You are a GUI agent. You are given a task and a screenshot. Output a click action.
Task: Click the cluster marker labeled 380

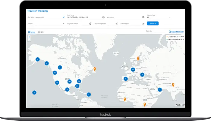pos(69,81)
